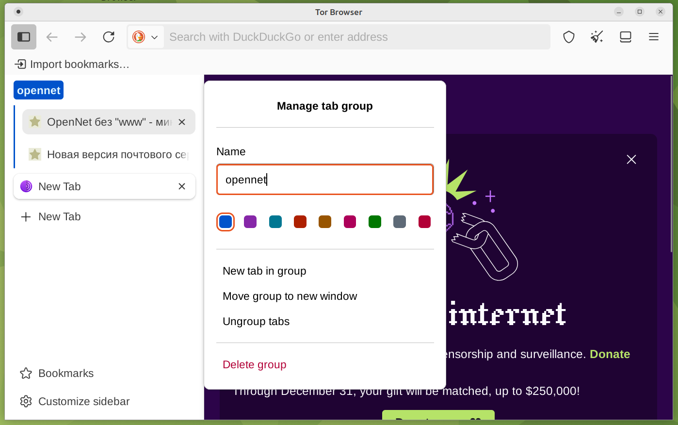Pick the gray tab group color

(x=400, y=222)
